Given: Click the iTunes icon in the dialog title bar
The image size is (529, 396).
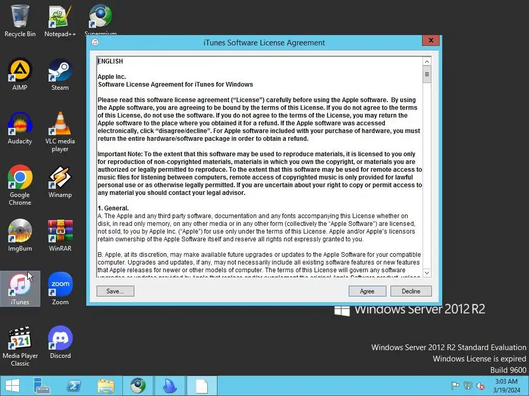Looking at the screenshot, I should tap(95, 42).
